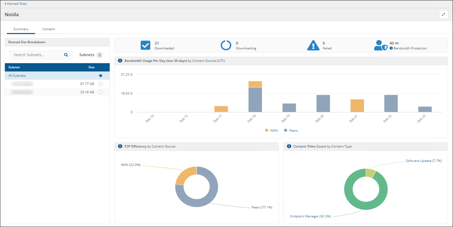The image size is (453, 227).
Task: Switch to the Content tab
Action: pos(49,29)
